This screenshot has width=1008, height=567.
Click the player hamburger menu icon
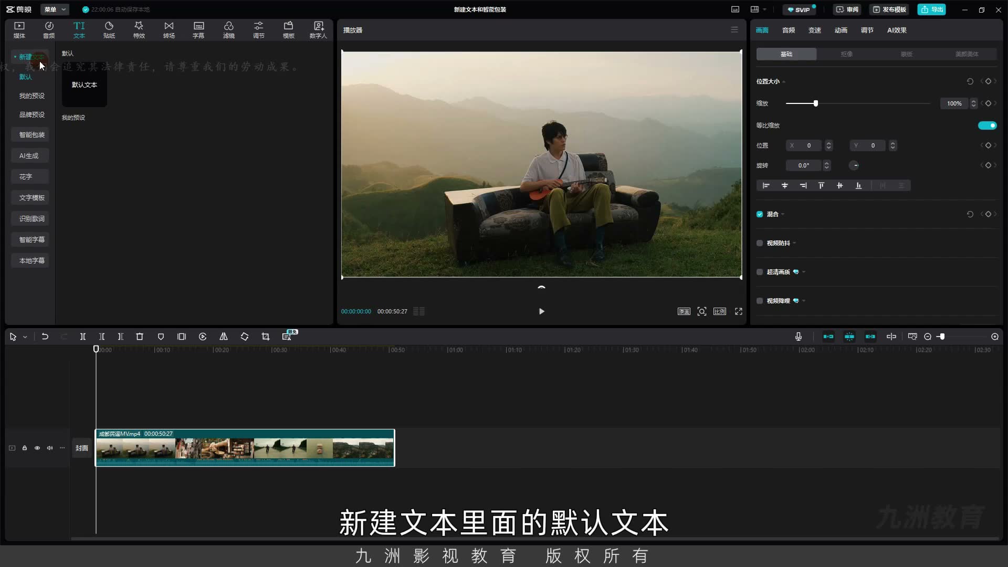point(734,30)
